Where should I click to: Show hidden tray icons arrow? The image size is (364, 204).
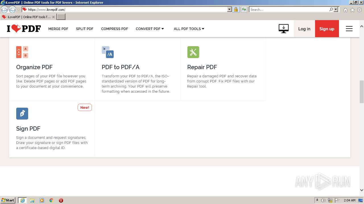point(317,200)
